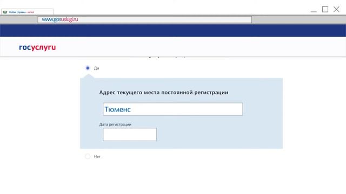Click the "Дата регистрации" date field

(130, 134)
